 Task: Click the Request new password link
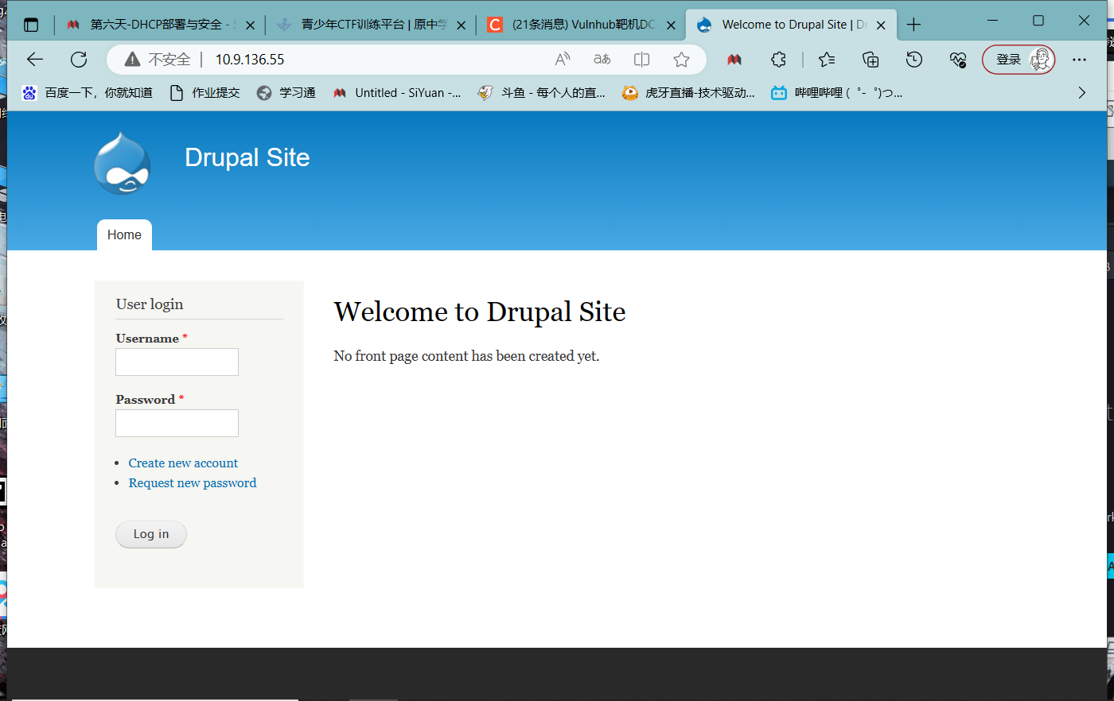(x=193, y=483)
